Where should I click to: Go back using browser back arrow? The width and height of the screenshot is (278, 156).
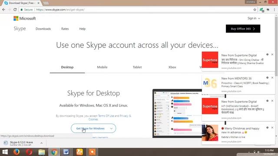coord(4,10)
